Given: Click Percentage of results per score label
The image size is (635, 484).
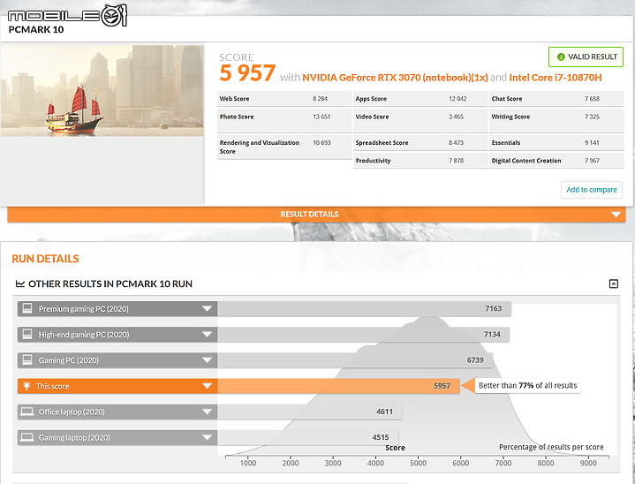Looking at the screenshot, I should pos(551,447).
